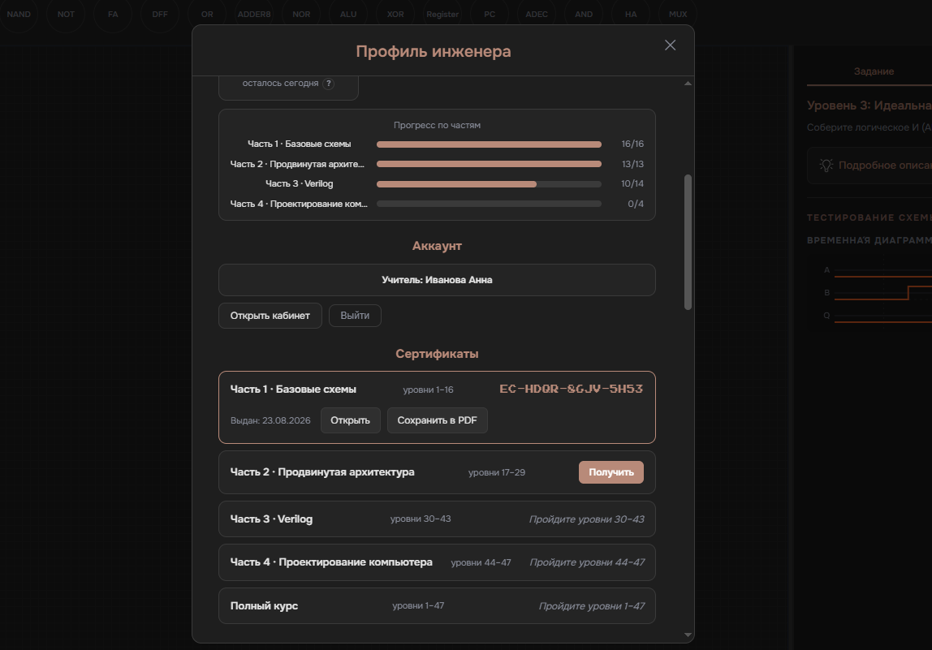Click the 0/4 progress count
Viewport: 932px width, 650px height.
coord(636,204)
